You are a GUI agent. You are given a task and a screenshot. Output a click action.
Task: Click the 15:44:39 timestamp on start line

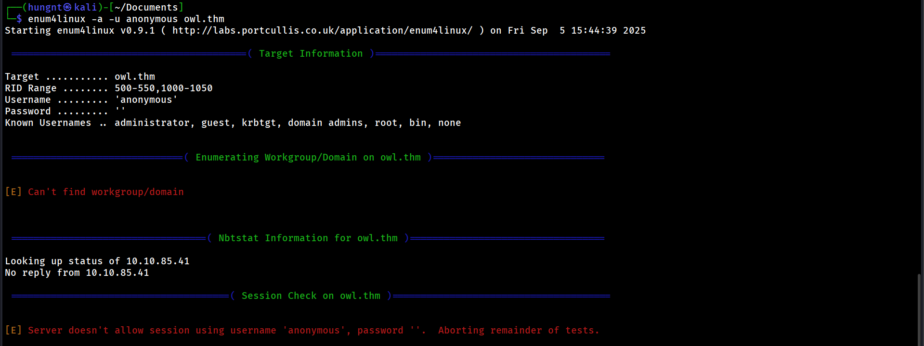[x=594, y=30]
